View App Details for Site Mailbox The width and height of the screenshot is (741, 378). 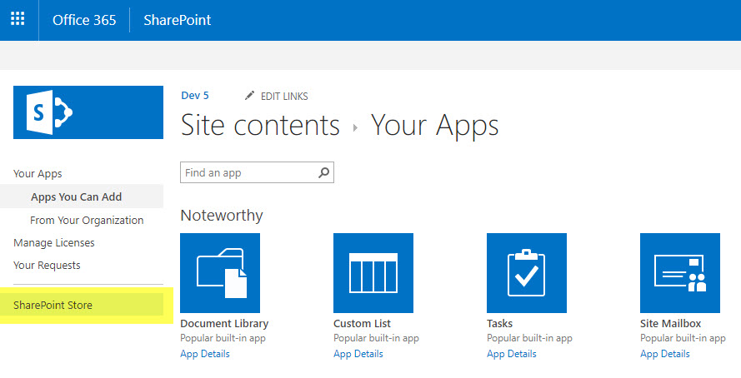tap(665, 354)
